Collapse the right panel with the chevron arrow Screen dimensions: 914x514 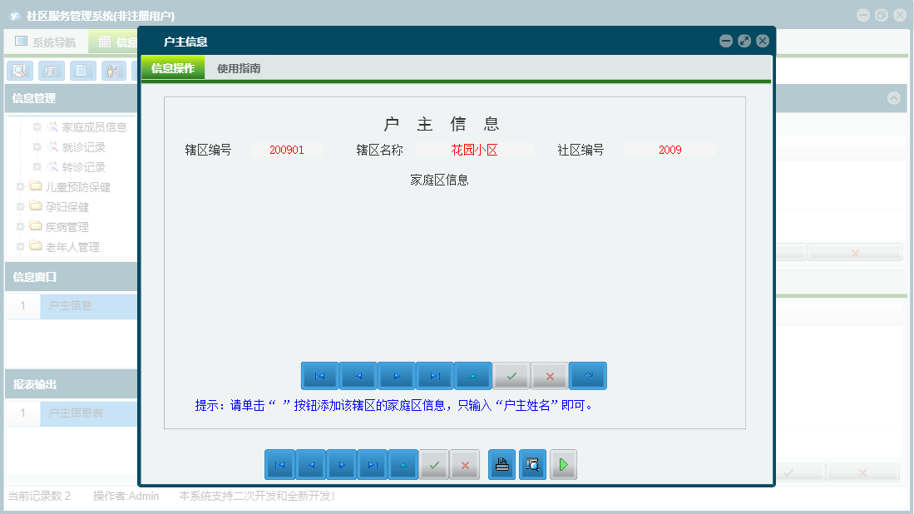(x=895, y=97)
